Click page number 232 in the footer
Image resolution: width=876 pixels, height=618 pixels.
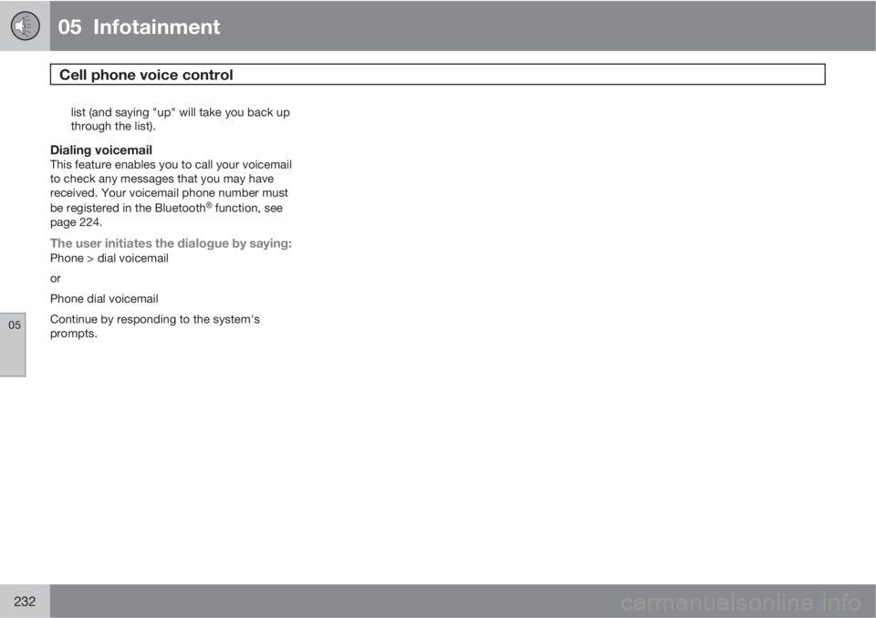coord(23,601)
